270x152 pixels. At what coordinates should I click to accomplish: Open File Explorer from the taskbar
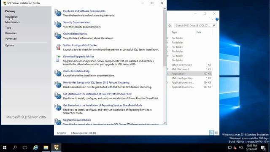[x=46, y=147]
